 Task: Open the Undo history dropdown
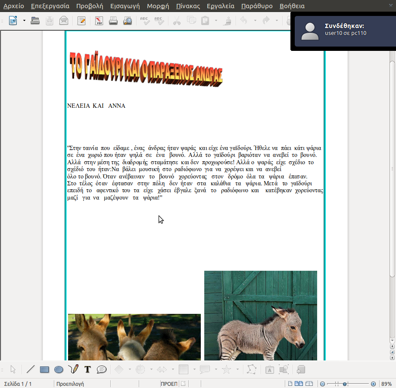255,20
